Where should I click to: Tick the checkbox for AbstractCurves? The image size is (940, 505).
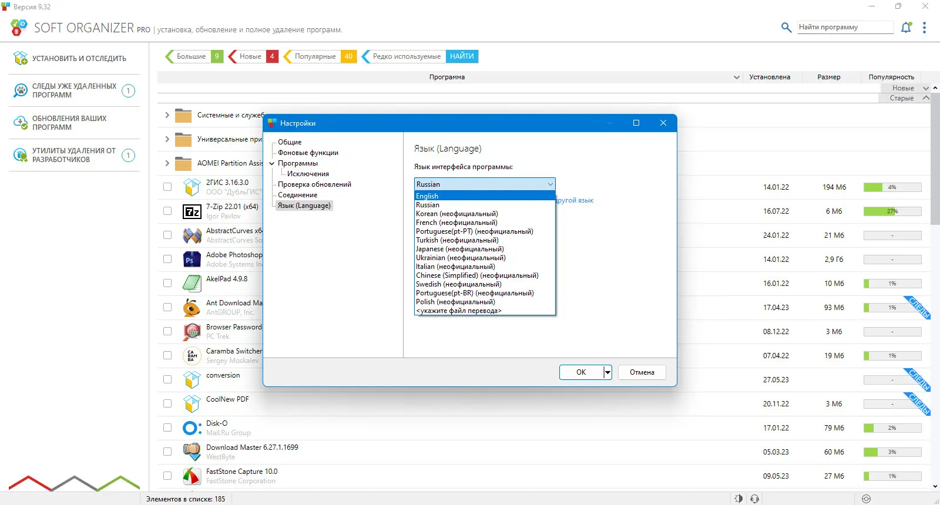tap(167, 235)
